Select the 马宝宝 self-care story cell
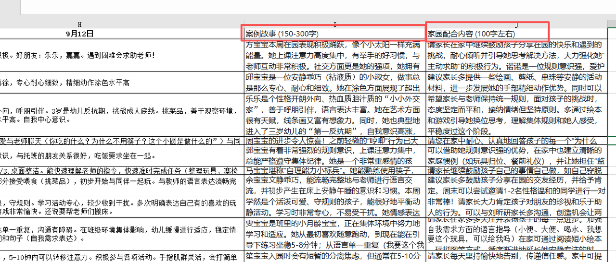The height and width of the screenshot is (262, 616). [335, 170]
